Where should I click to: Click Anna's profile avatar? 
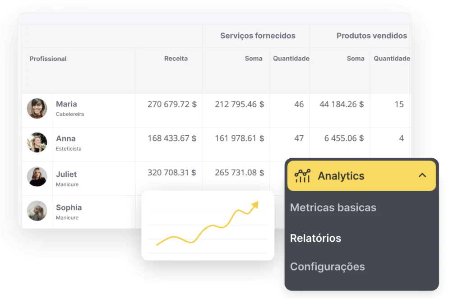37,143
